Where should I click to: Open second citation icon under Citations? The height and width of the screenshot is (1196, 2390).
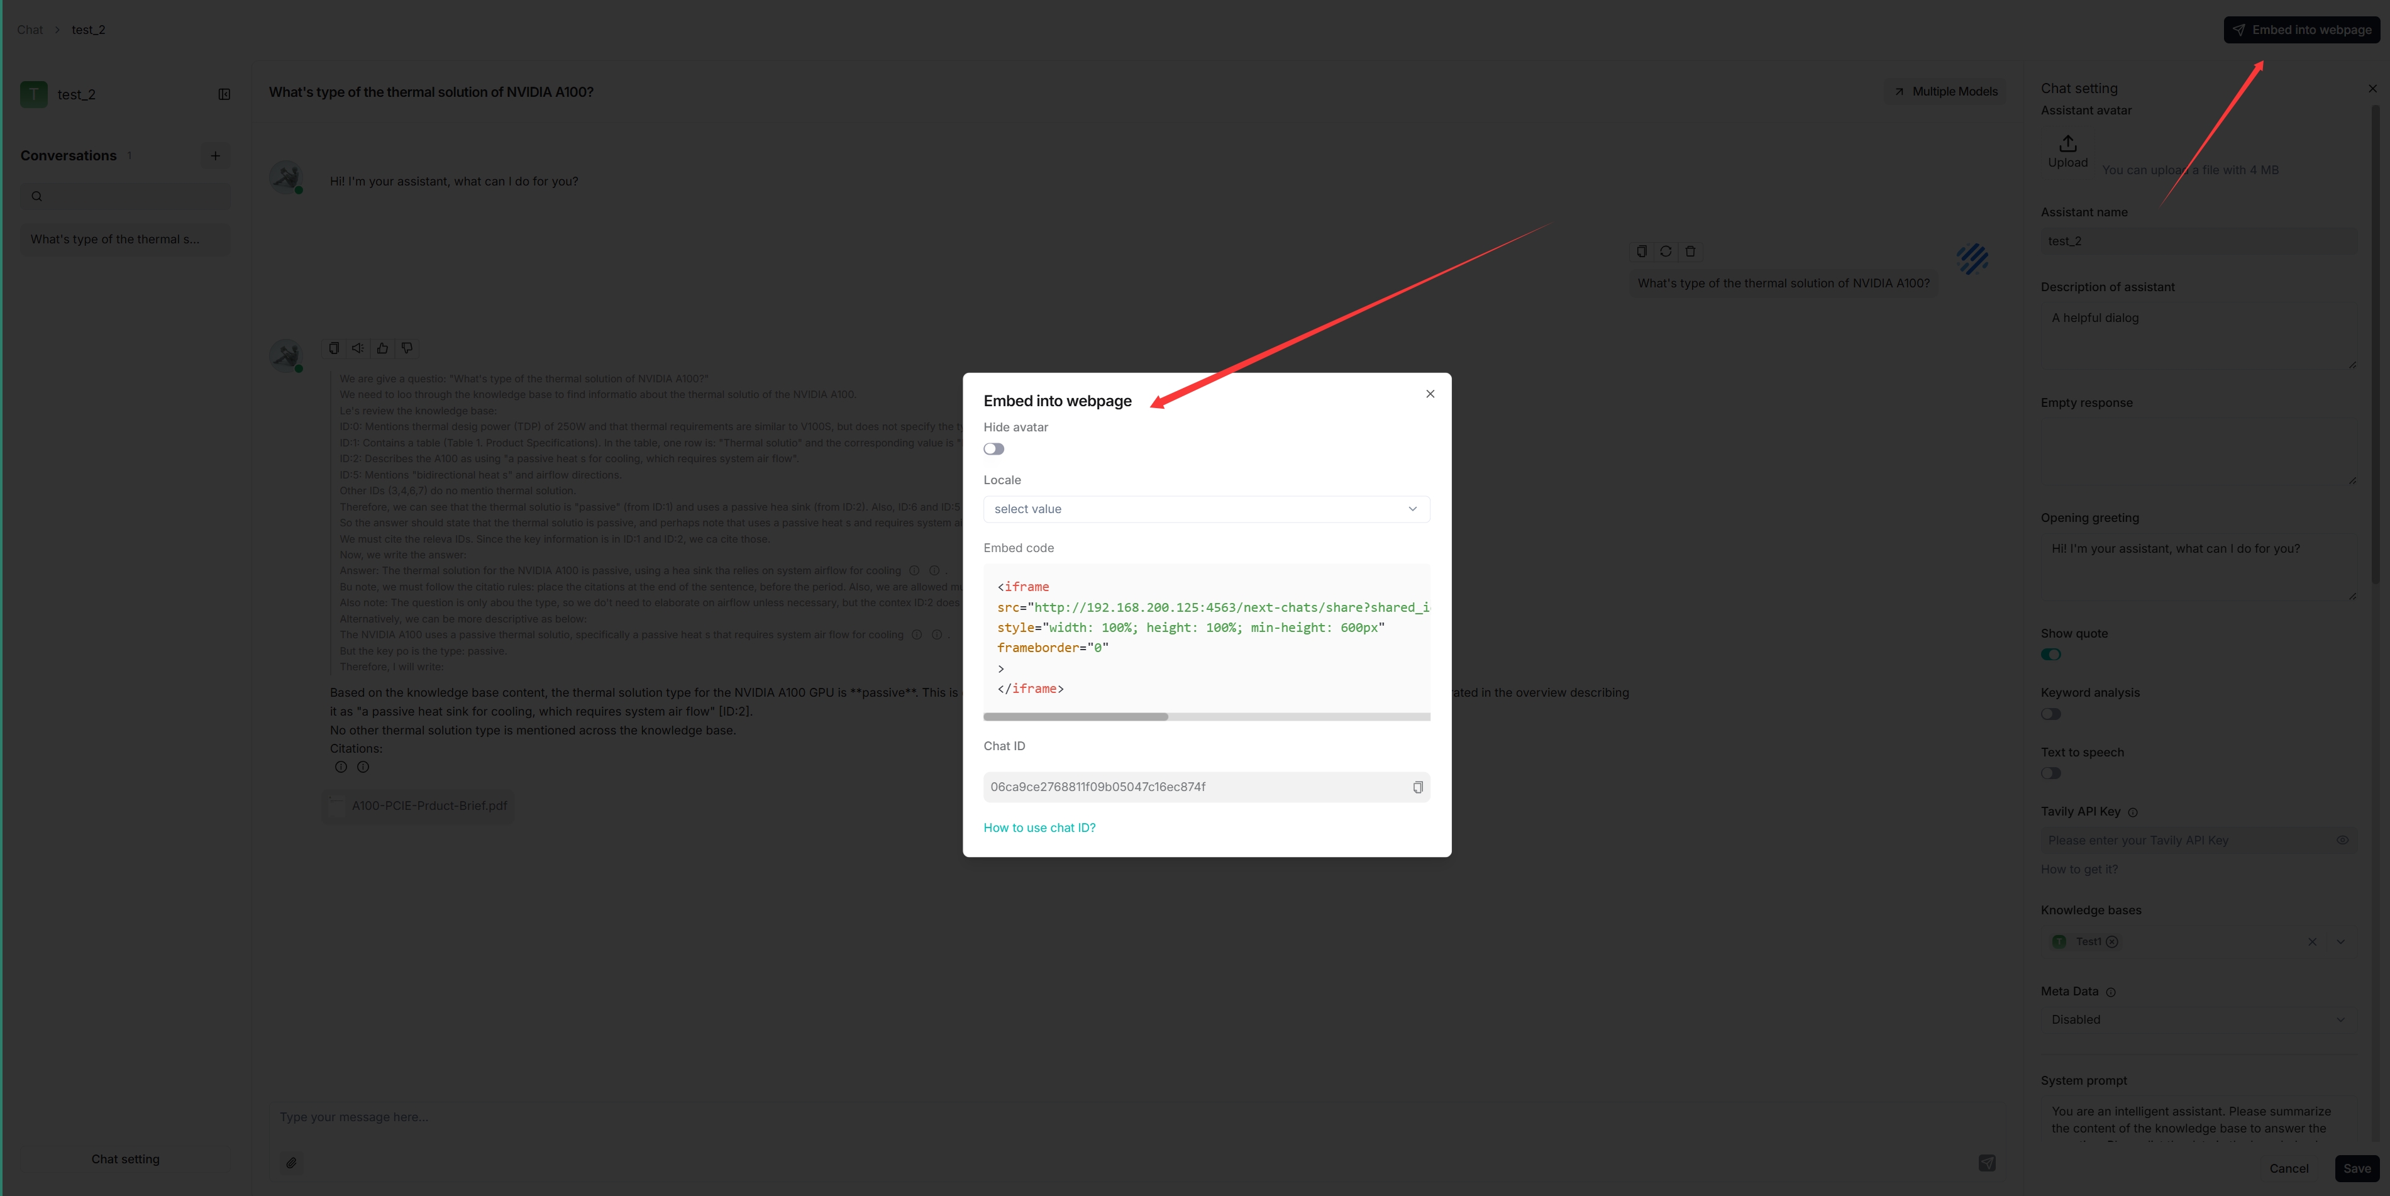coord(363,767)
